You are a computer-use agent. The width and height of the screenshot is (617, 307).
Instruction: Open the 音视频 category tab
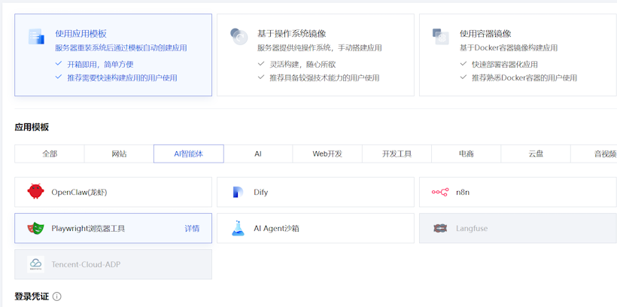click(x=594, y=154)
